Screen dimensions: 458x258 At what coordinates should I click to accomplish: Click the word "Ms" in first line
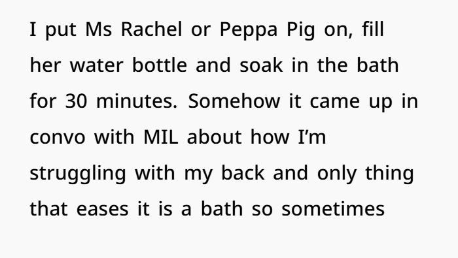98,29
